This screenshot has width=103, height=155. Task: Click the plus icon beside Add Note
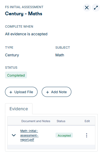pos(48,92)
